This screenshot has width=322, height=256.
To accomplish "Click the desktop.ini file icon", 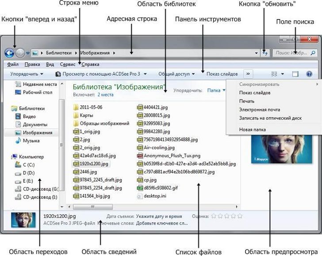I will (140, 196).
